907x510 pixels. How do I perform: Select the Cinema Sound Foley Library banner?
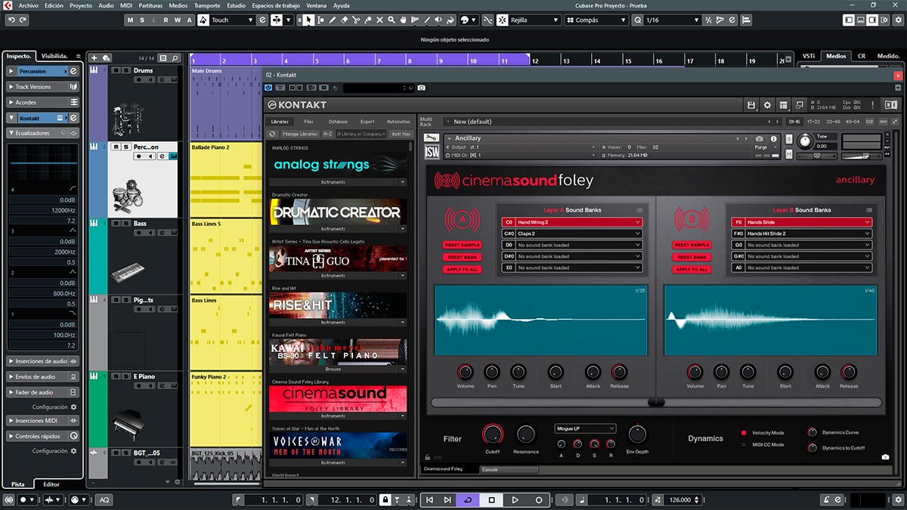click(x=338, y=398)
